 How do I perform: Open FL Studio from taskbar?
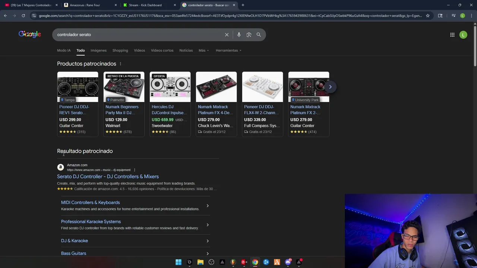coord(233,262)
